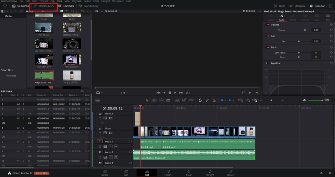Add a blue marker on timeline
The image size is (335, 177).
coord(229,100)
